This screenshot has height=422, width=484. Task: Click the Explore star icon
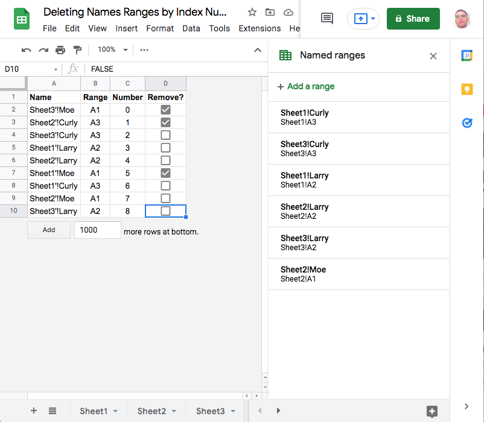(432, 411)
